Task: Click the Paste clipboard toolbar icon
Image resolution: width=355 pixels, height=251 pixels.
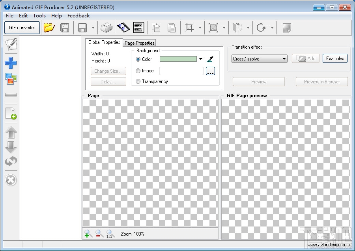Action: point(172,28)
